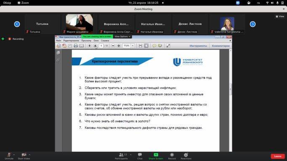Click the email envelope icon in PDF toolbar
287x161 pixels.
82,46
